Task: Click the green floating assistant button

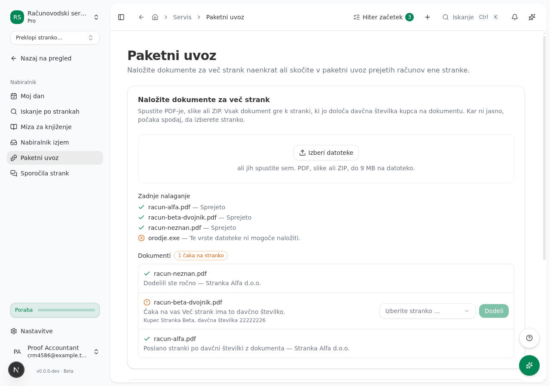Action: [529, 365]
